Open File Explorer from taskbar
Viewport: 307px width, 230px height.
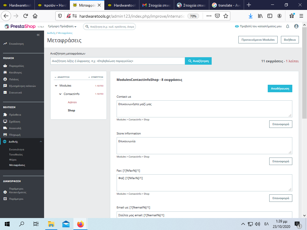pos(51,224)
